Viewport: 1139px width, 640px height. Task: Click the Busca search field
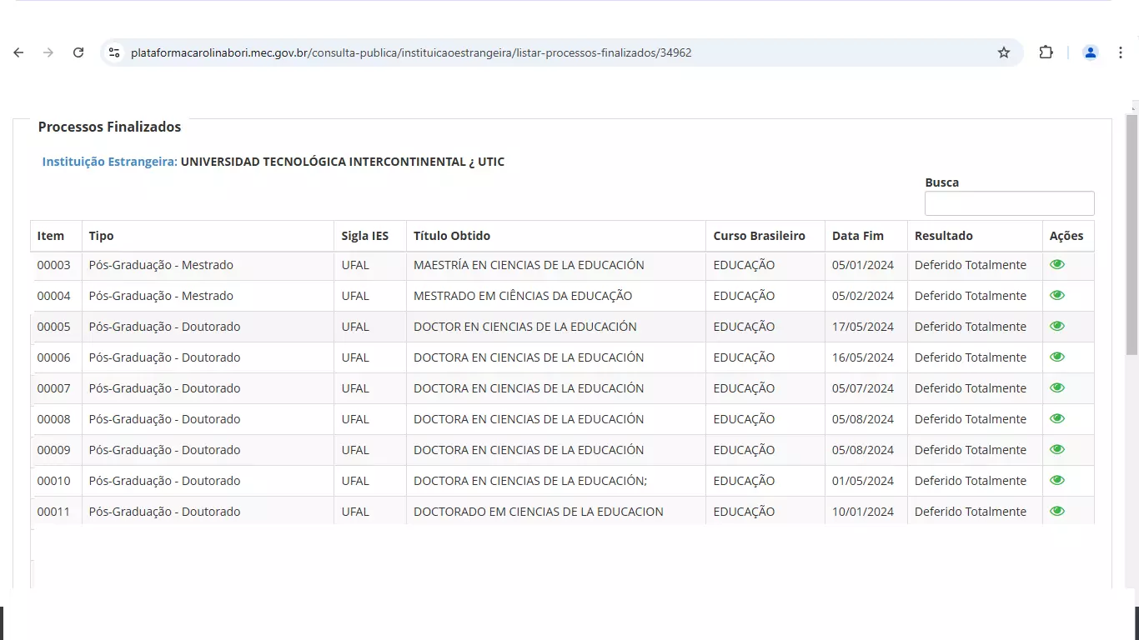(x=1009, y=203)
